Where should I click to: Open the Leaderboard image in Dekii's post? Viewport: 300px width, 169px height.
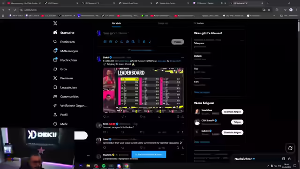coord(143,90)
